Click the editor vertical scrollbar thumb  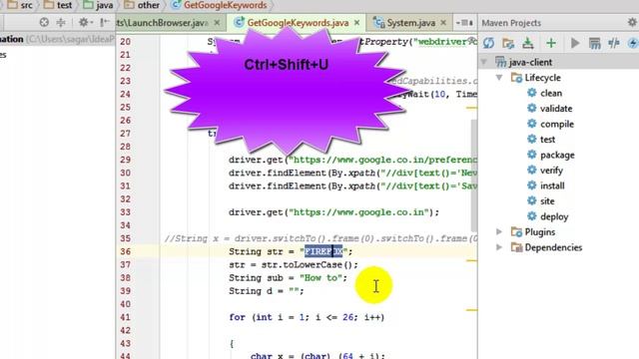(473, 176)
